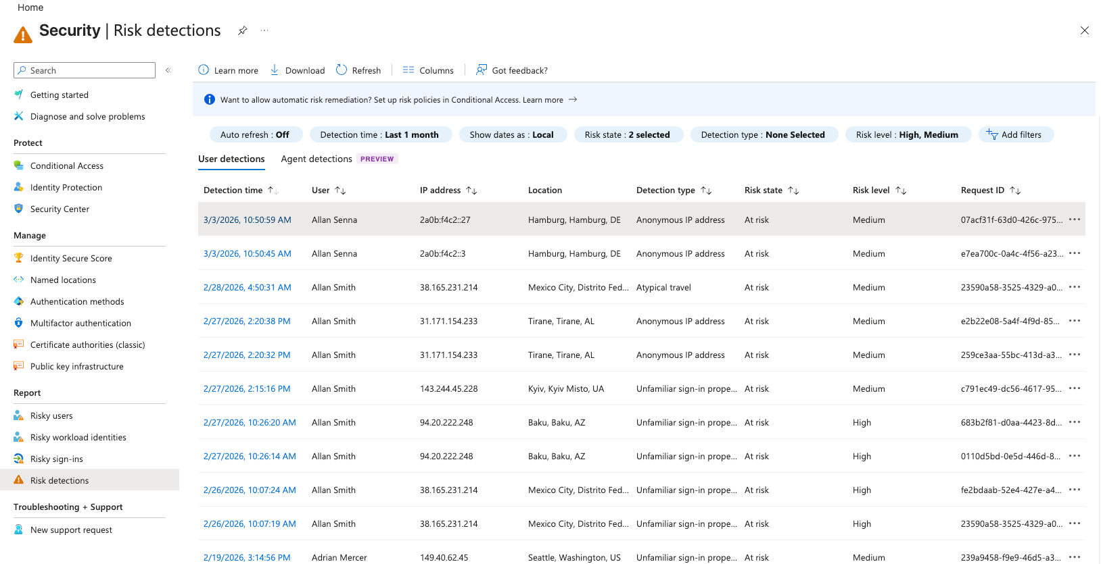Screen dimensions: 1101x564
Task: Click the Getting started icon
Action: click(18, 95)
